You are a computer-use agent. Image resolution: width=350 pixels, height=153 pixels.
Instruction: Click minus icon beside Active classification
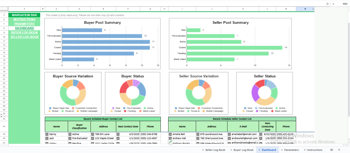pos(70,134)
